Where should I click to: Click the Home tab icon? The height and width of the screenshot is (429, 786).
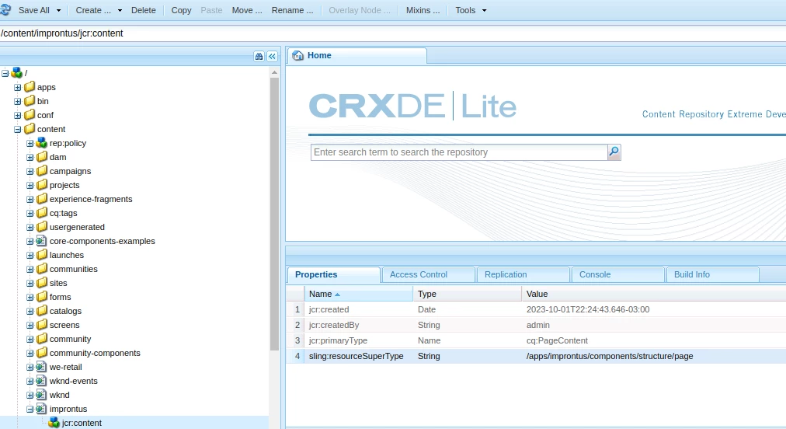click(x=298, y=55)
